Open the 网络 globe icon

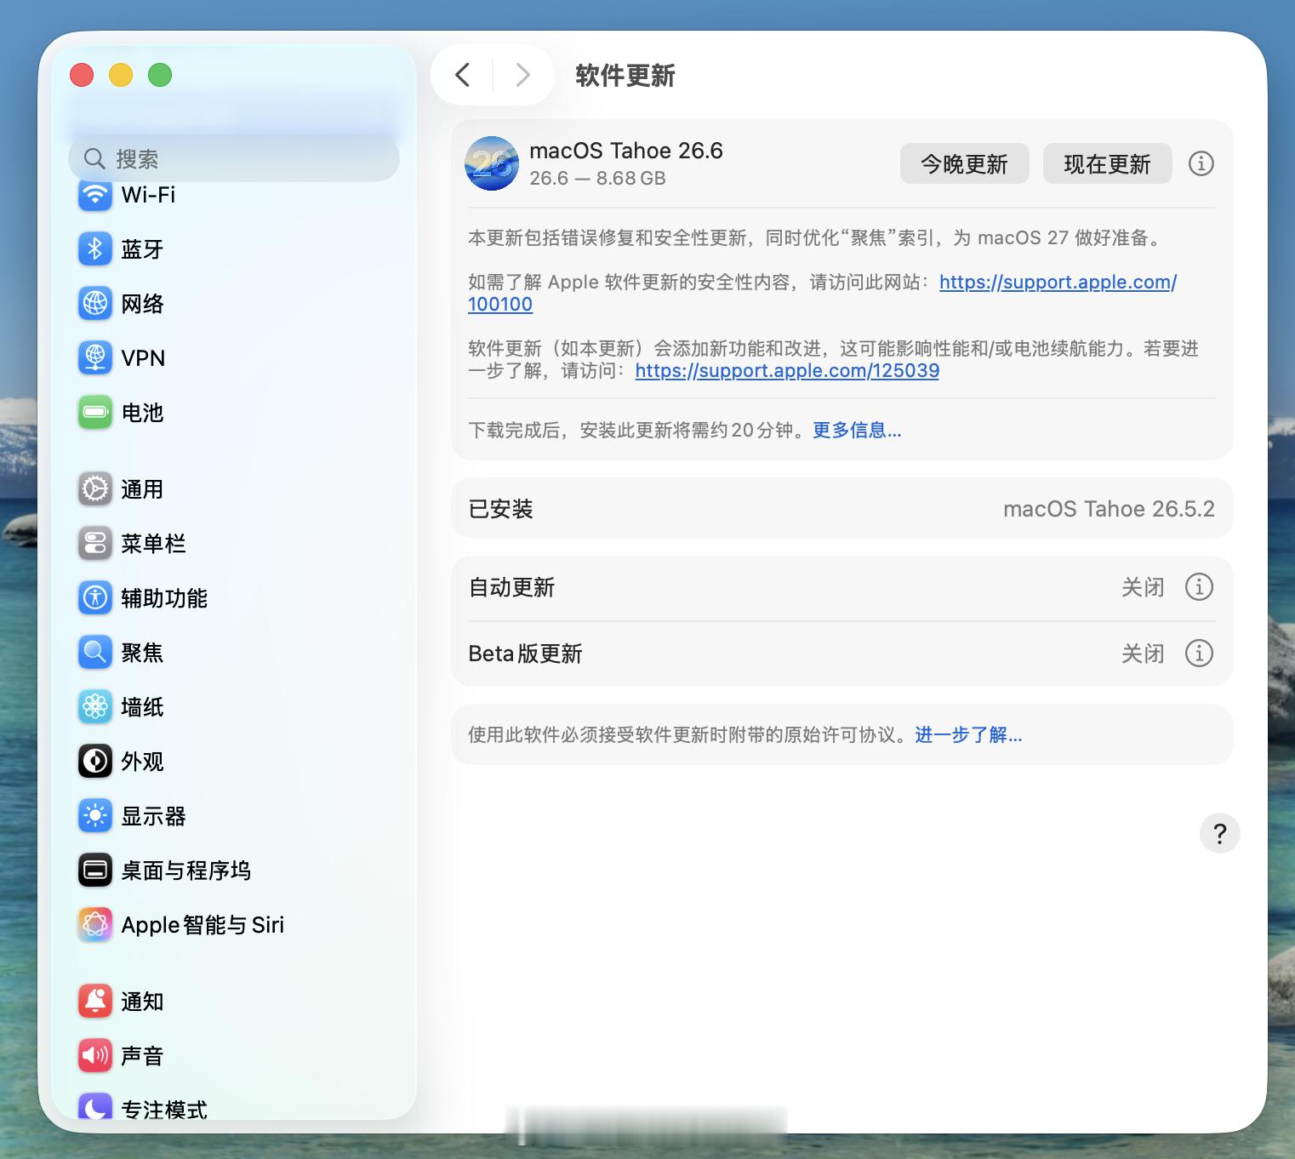pyautogui.click(x=95, y=304)
